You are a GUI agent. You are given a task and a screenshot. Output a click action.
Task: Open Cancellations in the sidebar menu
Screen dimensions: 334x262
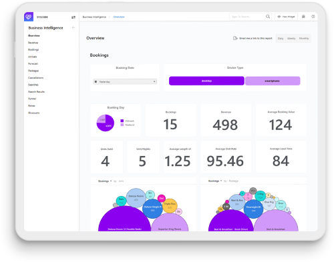[35, 78]
